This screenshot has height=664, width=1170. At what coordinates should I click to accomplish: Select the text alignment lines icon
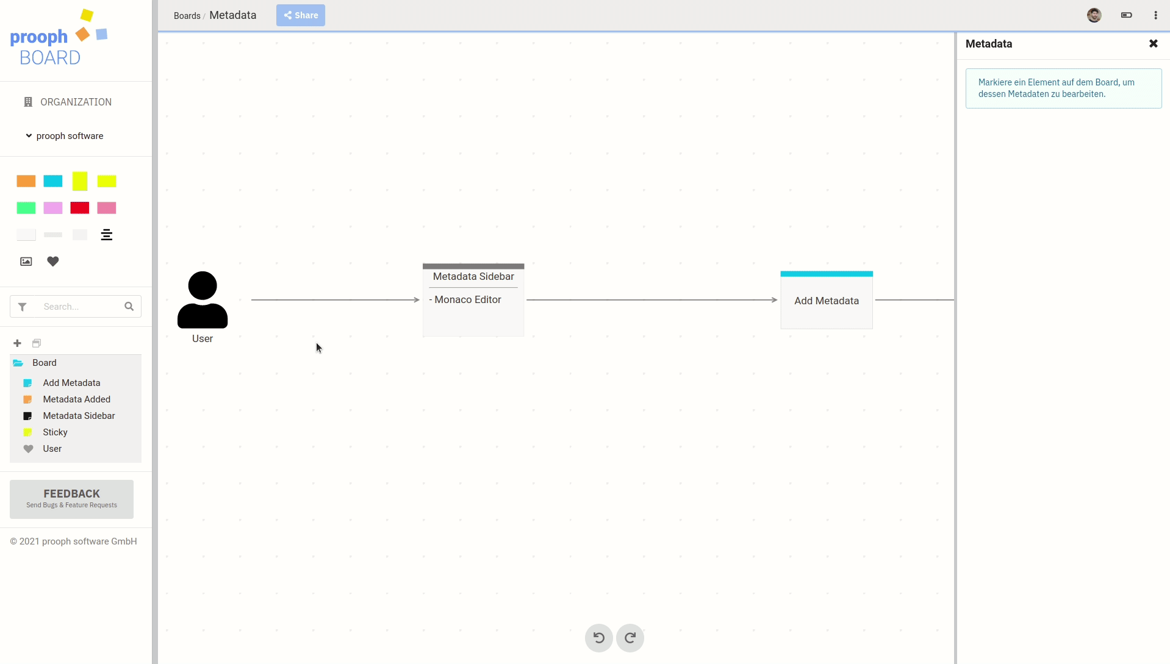107,235
